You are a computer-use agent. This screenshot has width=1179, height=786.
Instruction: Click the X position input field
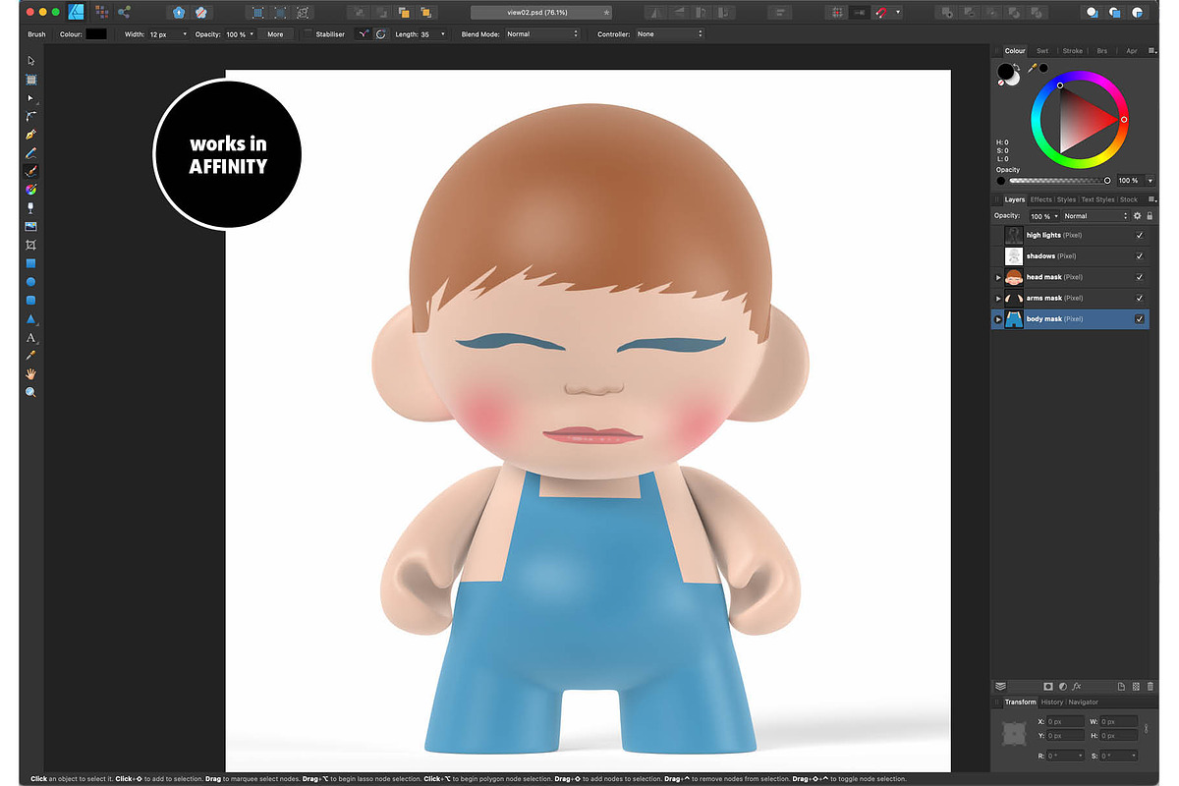pos(1066,722)
